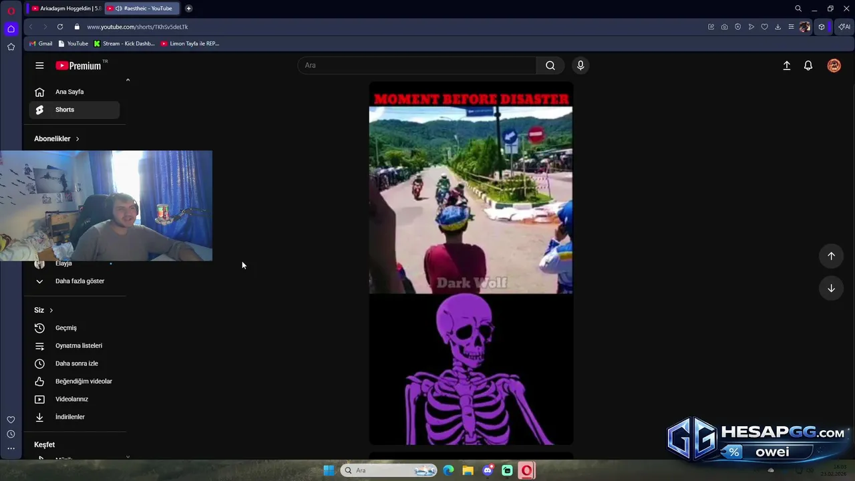
Task: Open Opera sidebar bookmarks star
Action: pos(11,47)
